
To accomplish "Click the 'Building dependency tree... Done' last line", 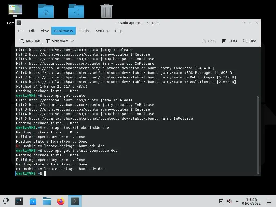I will click(50, 160).
